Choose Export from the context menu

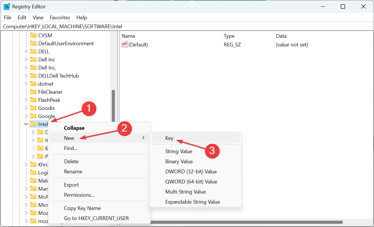[99, 185]
